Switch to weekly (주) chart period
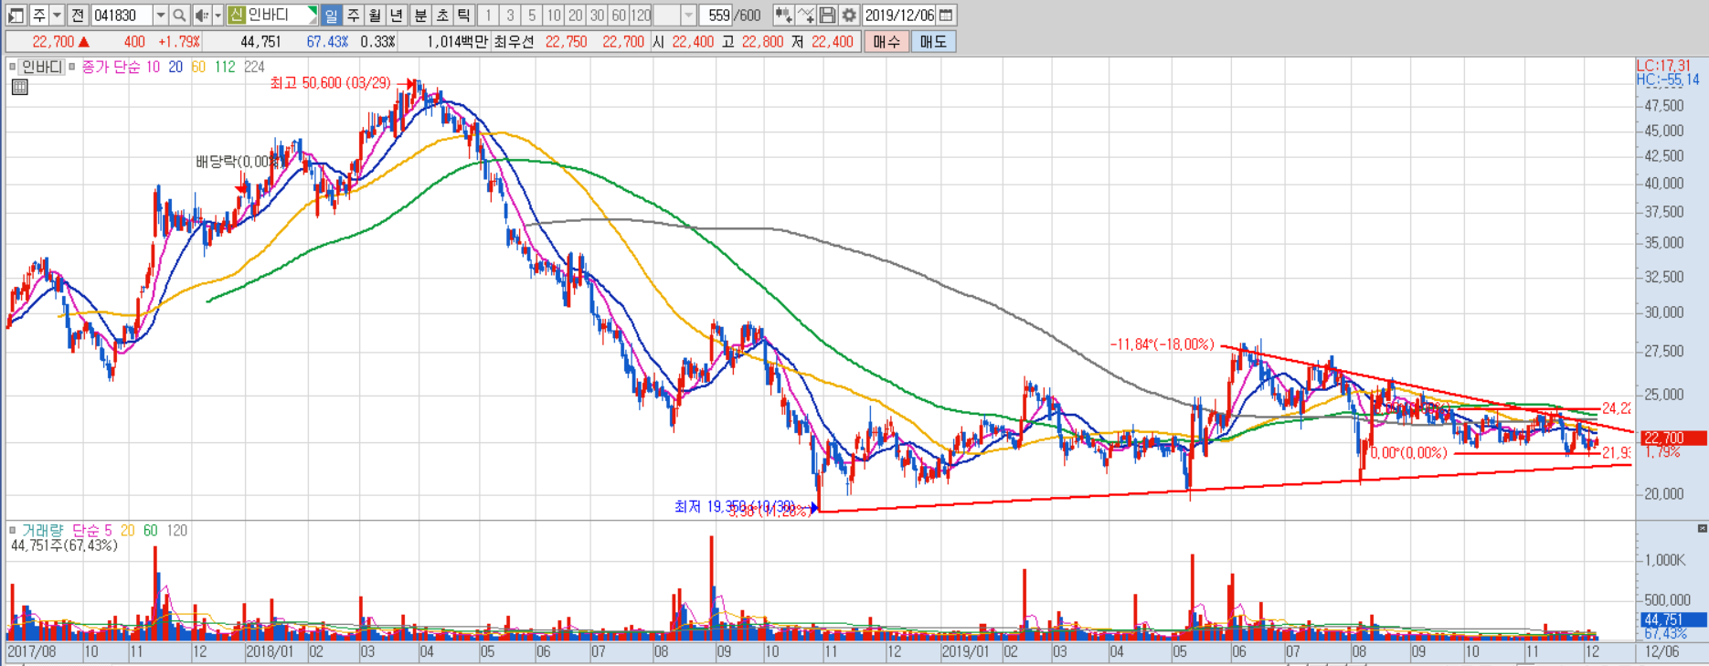 [353, 15]
